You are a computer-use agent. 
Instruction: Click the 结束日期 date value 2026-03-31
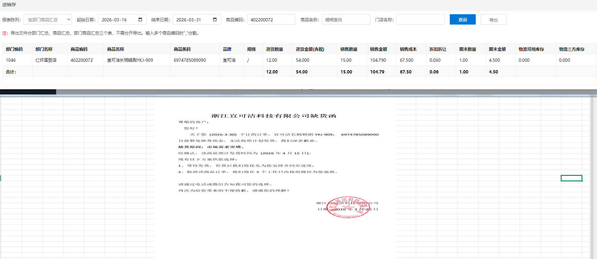click(x=189, y=20)
